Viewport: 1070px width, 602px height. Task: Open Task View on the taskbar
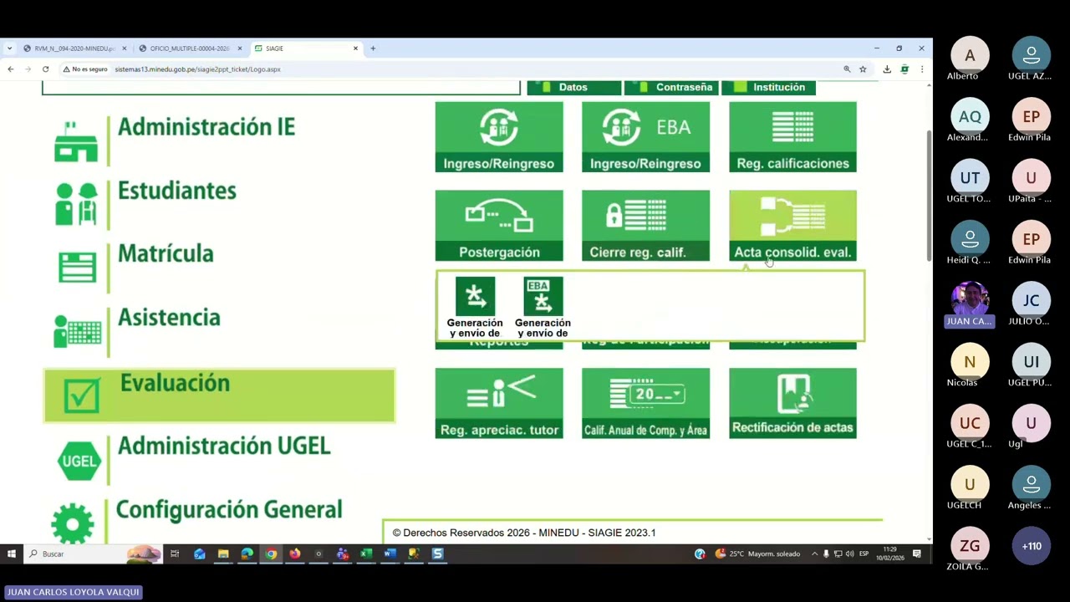(175, 554)
